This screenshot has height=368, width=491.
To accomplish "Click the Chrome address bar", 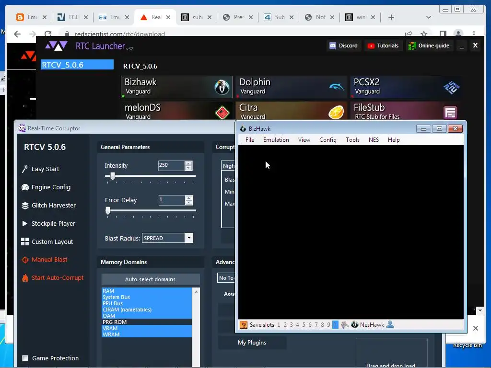I will pyautogui.click(x=232, y=34).
